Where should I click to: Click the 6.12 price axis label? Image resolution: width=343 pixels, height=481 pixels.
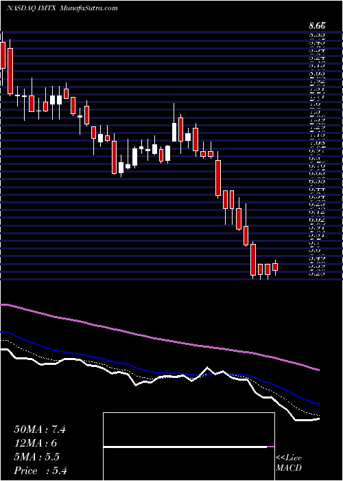tap(317, 212)
